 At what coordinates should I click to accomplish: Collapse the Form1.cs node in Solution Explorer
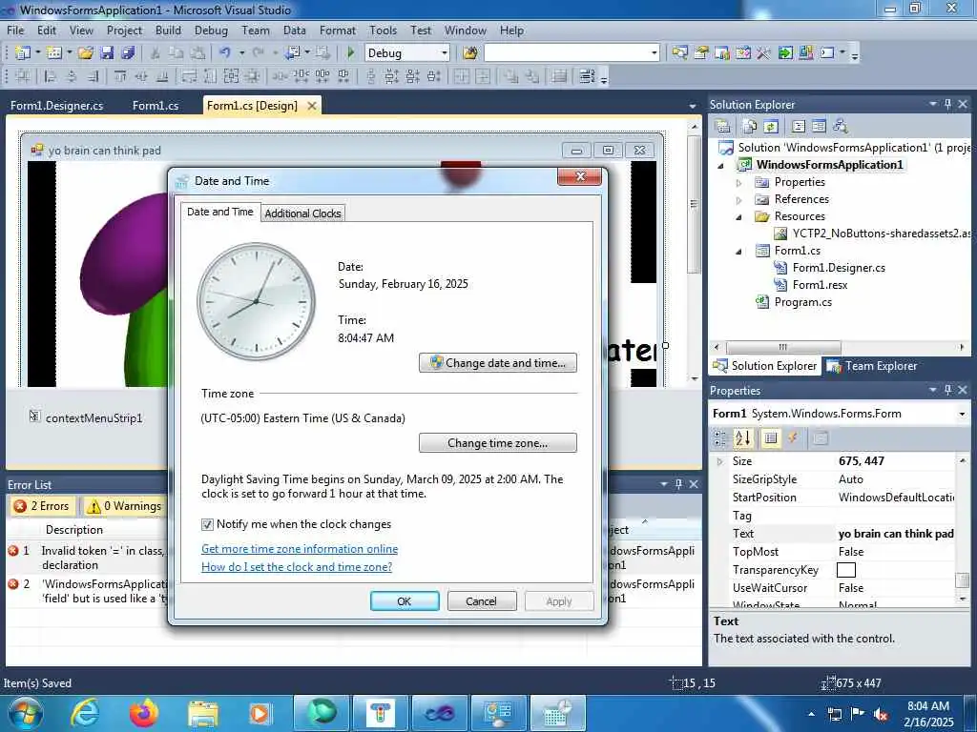click(739, 252)
